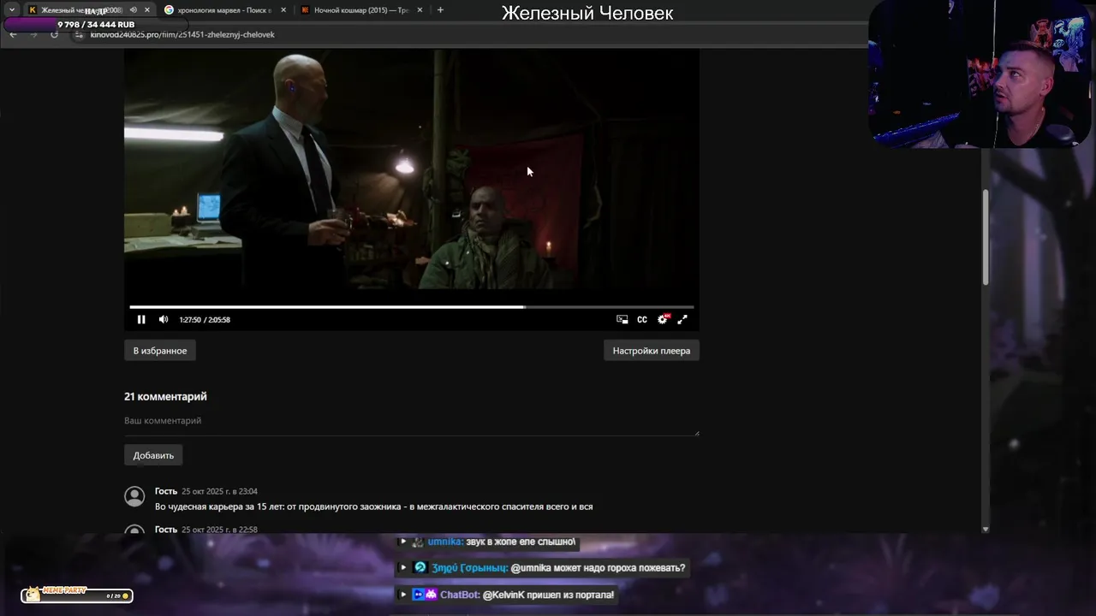
Task: Seek on the video progress bar
Action: click(x=412, y=306)
